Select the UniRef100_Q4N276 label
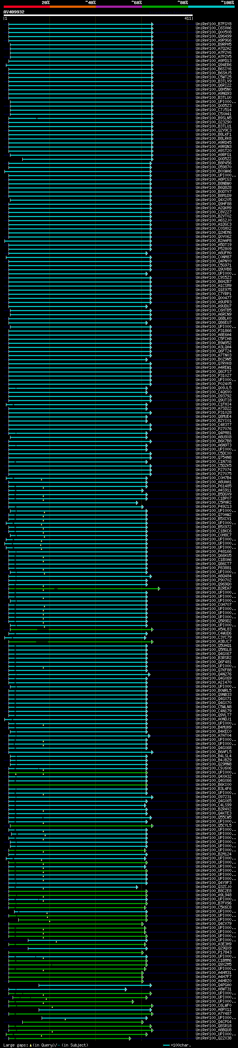The width and height of the screenshot is (238, 1048). pos(213,674)
